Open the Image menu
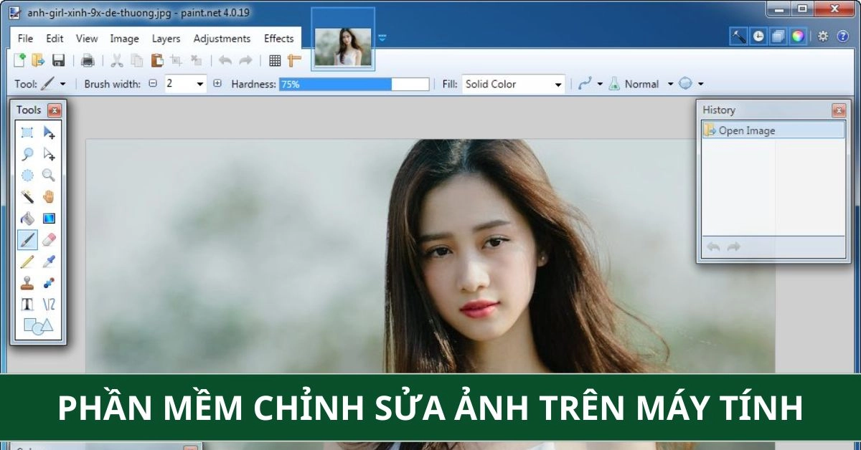 pos(124,39)
